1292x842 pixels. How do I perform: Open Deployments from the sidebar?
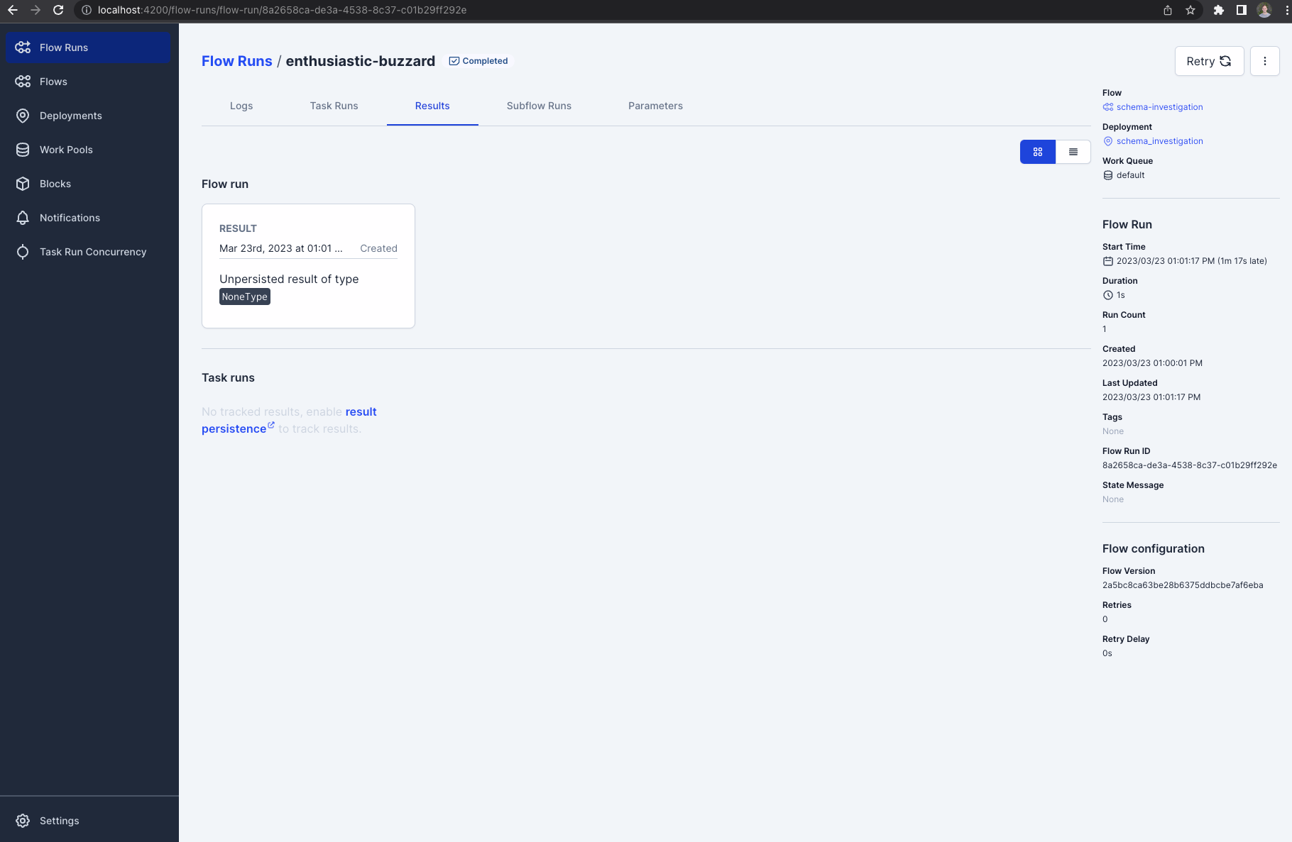point(70,116)
